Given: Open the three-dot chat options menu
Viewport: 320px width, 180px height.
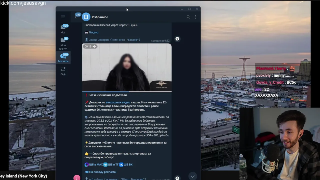Looking at the screenshot, I should pos(195,17).
